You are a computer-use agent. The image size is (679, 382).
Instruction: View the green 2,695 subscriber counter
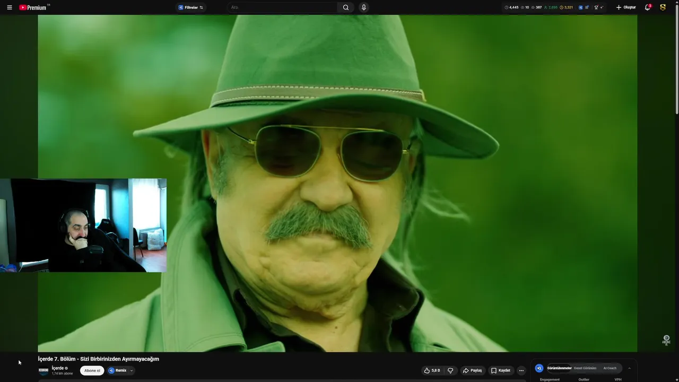(551, 7)
